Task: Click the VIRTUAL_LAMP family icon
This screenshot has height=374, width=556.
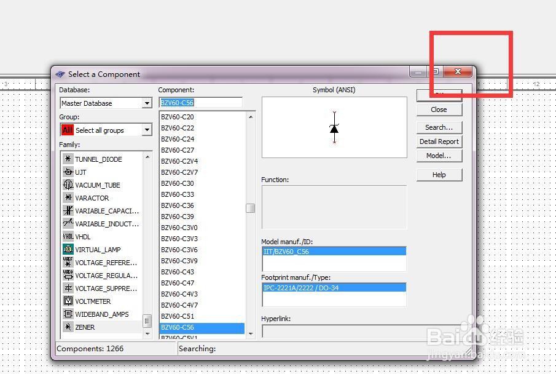Action: [68, 249]
